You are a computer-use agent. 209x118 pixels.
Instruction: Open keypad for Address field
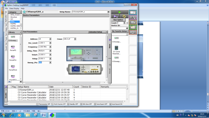[x=50, y=39]
